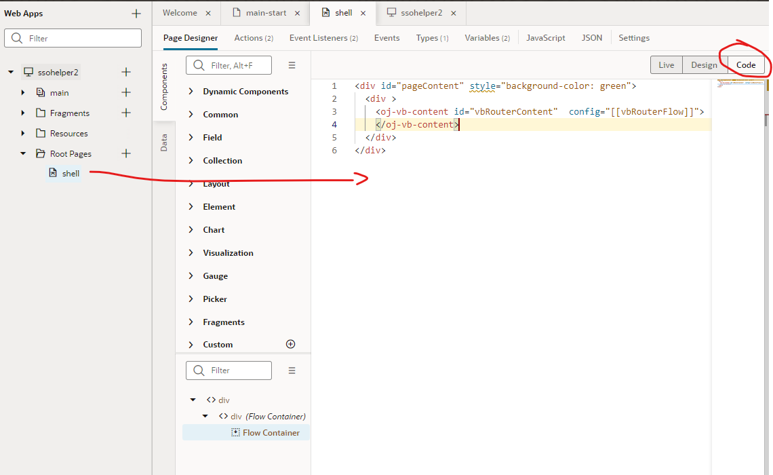Click the code minimap preview
The width and height of the screenshot is (773, 475).
point(739,84)
